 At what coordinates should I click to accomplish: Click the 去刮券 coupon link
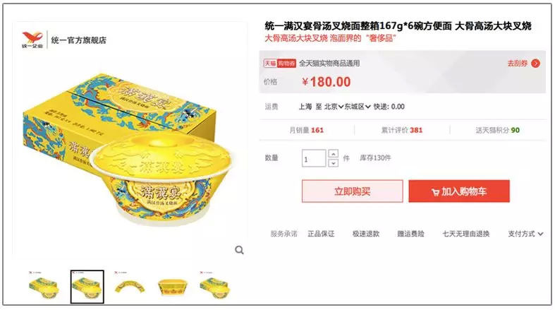pos(518,64)
